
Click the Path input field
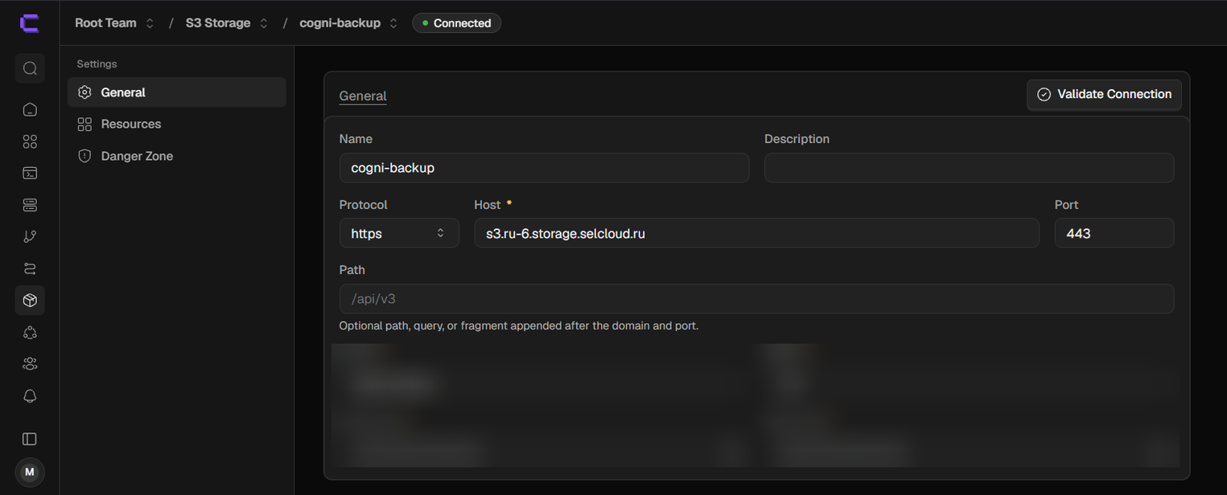[756, 299]
